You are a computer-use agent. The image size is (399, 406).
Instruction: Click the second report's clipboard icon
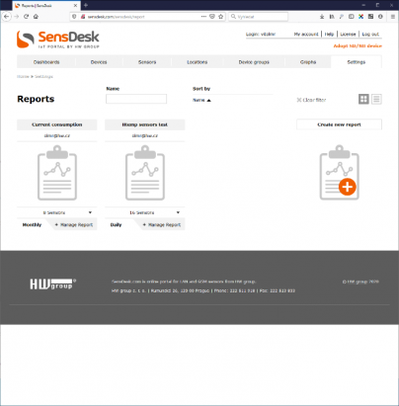coord(145,173)
